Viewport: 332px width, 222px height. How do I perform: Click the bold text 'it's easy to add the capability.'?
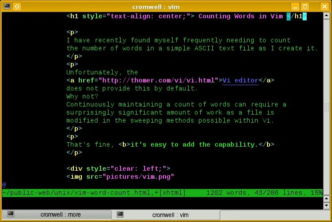(194, 144)
